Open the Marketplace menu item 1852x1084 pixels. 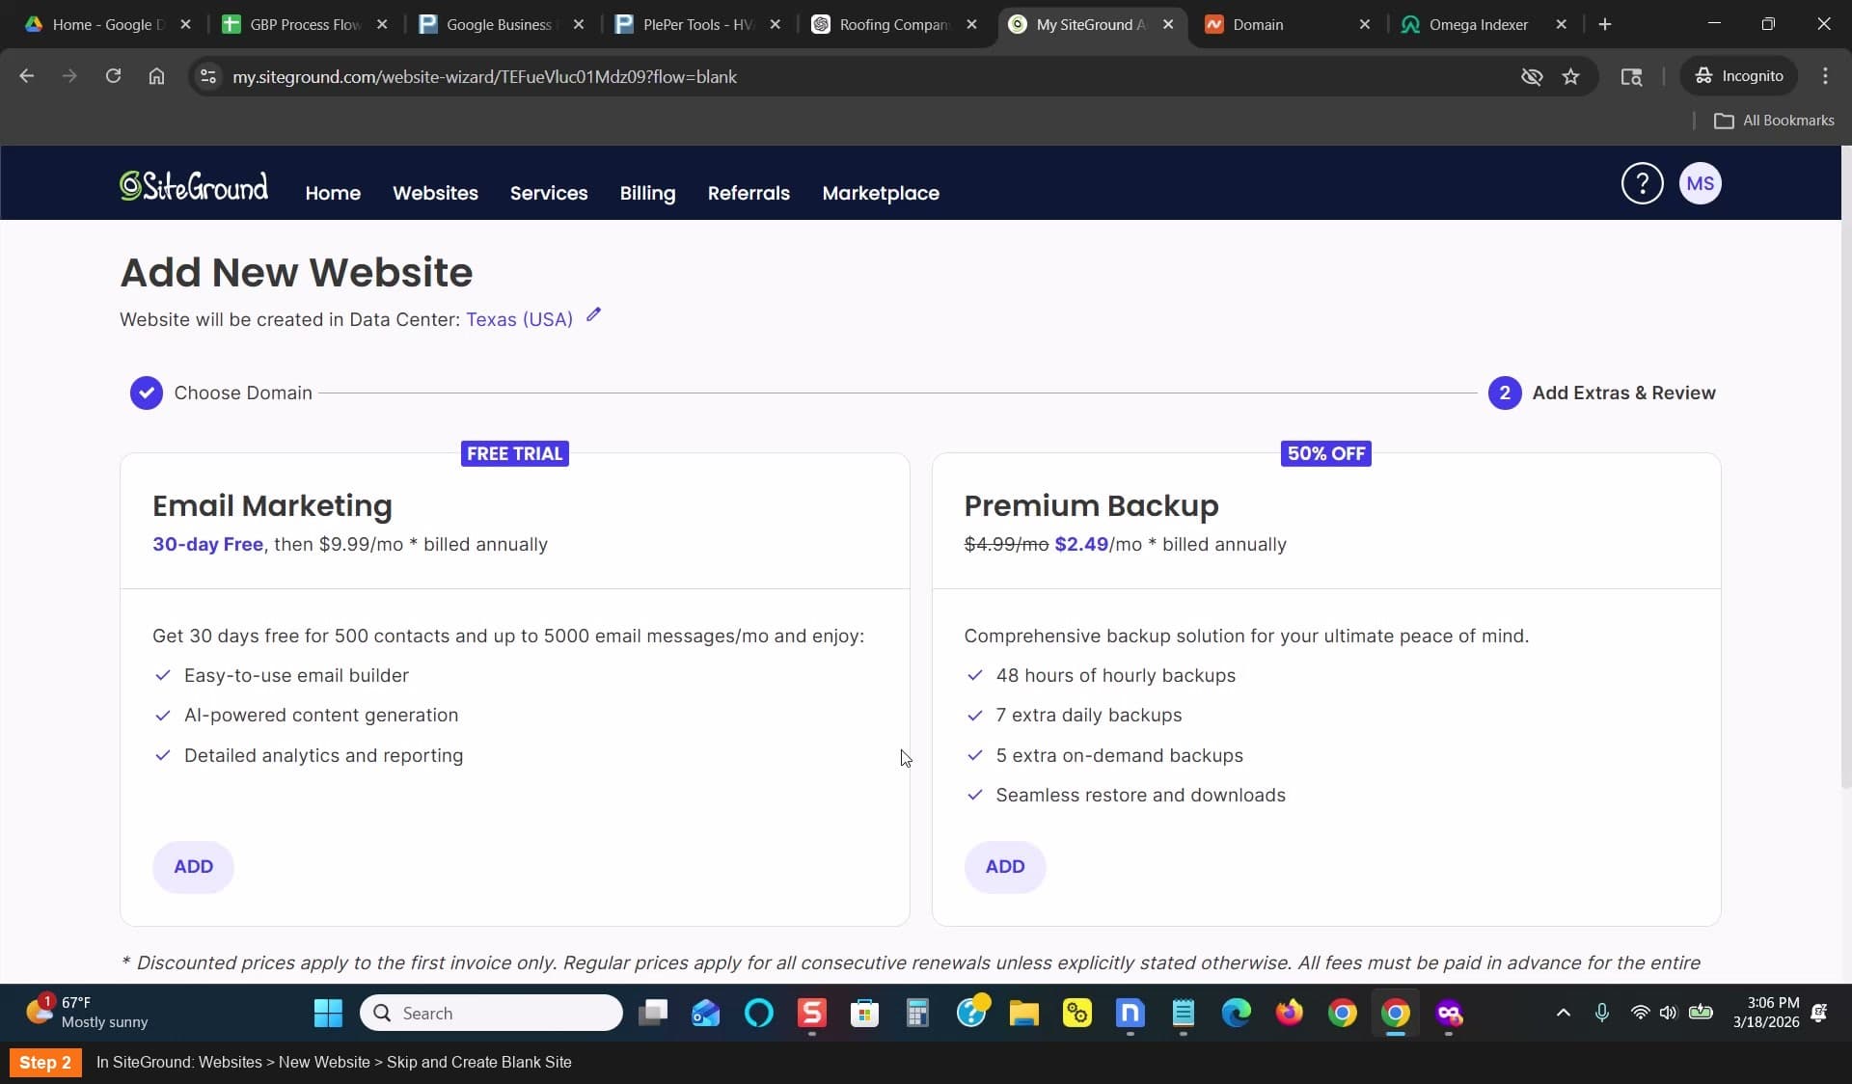pos(881,193)
